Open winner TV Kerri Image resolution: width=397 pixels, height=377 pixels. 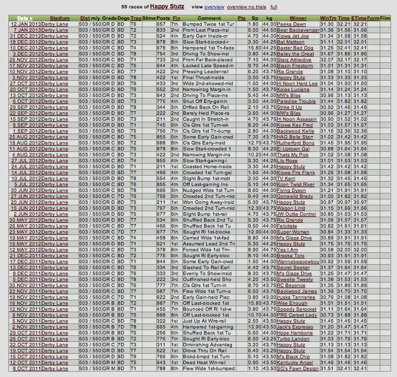pyautogui.click(x=286, y=179)
